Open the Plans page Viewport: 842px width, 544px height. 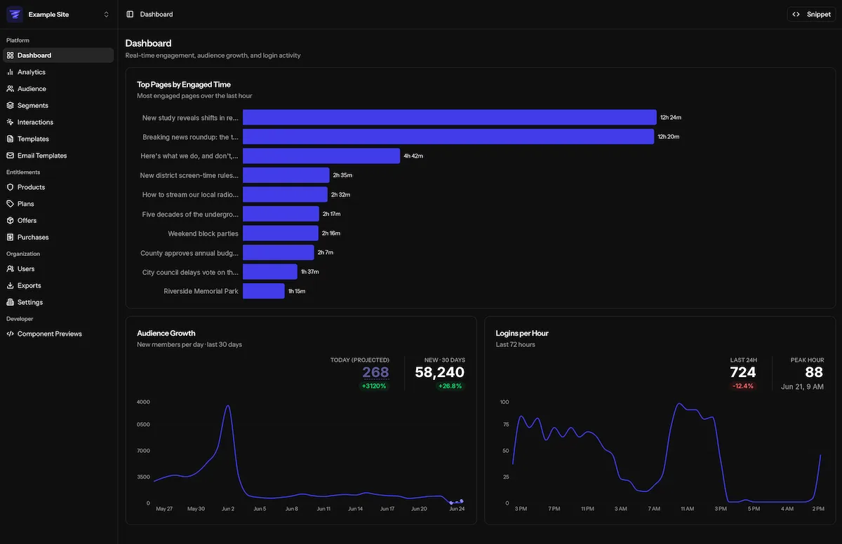coord(58,204)
